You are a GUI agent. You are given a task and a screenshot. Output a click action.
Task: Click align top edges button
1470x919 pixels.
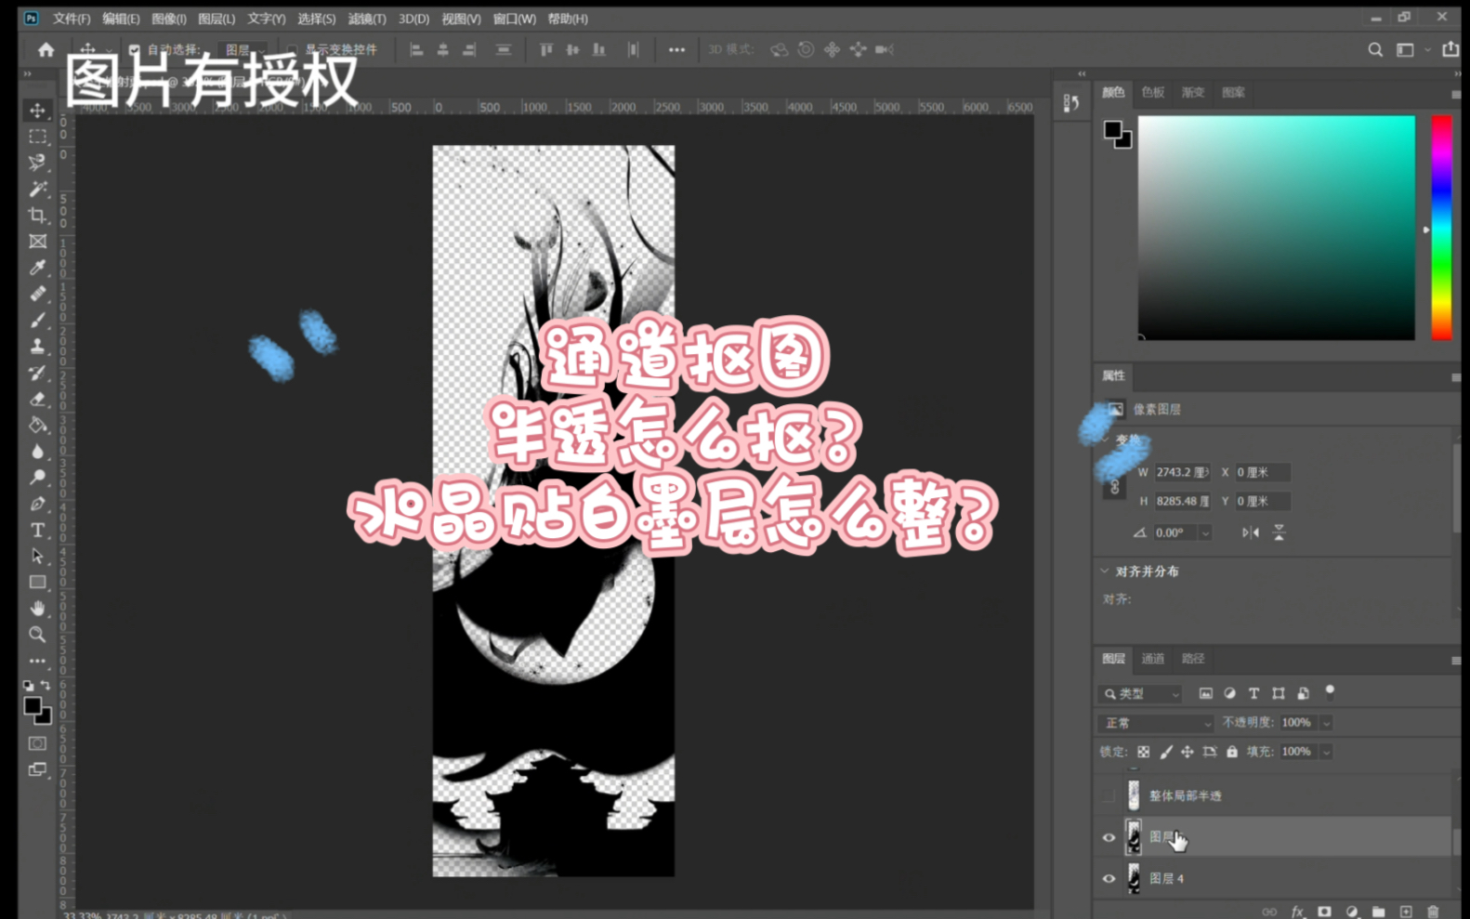[x=546, y=49]
